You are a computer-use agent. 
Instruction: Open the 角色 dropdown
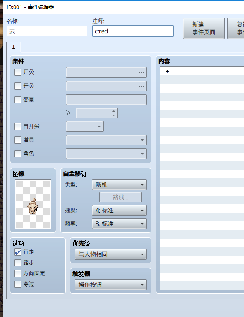[106, 154]
